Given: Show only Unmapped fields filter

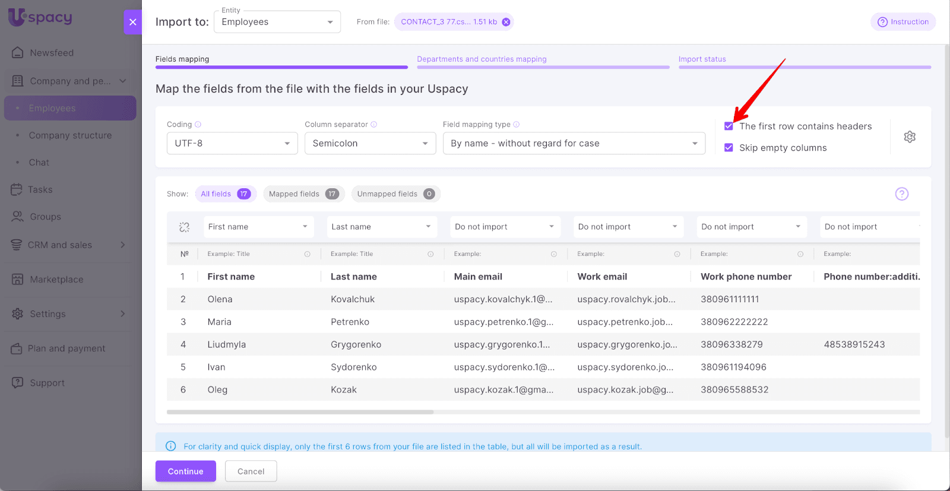Looking at the screenshot, I should pyautogui.click(x=395, y=194).
